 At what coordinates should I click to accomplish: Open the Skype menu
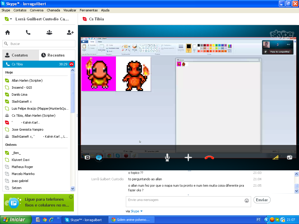pos(6,10)
